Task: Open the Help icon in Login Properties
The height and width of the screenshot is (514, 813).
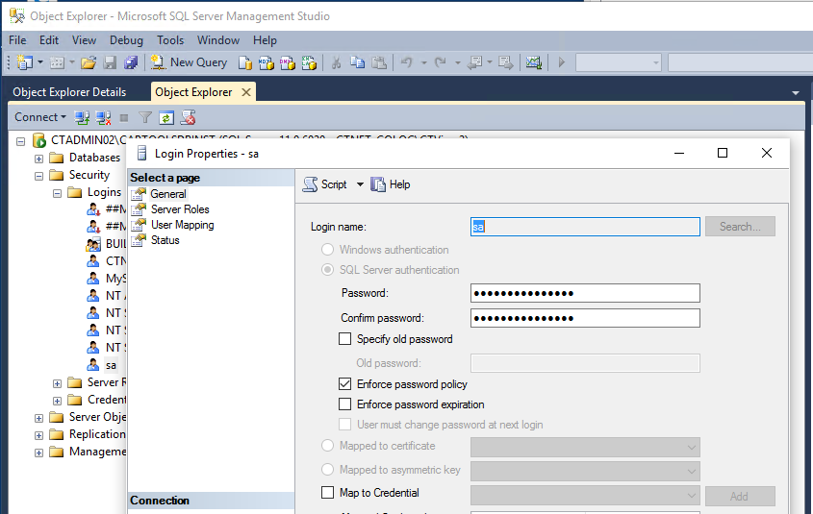Action: (391, 184)
